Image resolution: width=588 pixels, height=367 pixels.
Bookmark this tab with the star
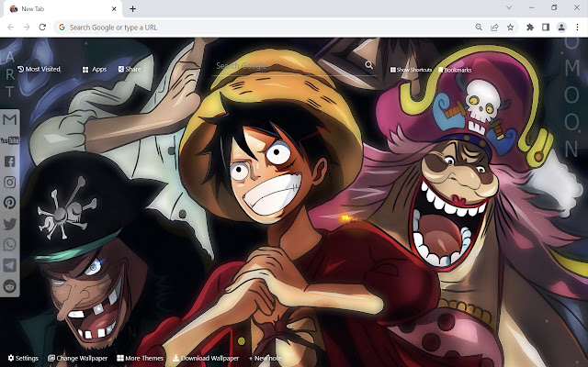pos(511,27)
